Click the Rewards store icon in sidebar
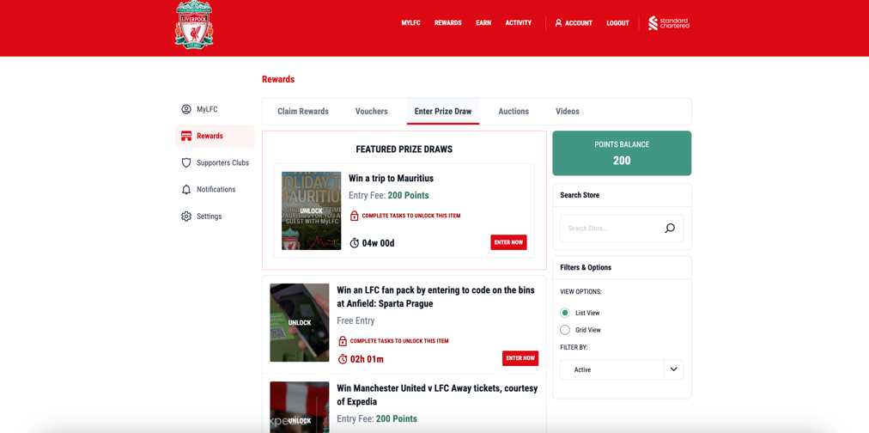Screen dimensions: 869x433 pyautogui.click(x=186, y=136)
